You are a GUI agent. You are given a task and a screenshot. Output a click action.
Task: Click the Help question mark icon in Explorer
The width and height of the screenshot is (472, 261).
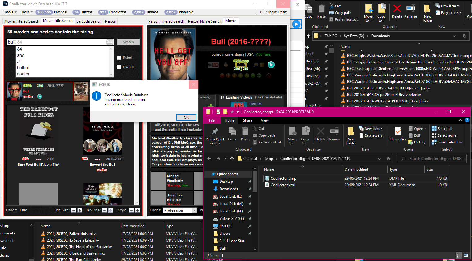467,120
